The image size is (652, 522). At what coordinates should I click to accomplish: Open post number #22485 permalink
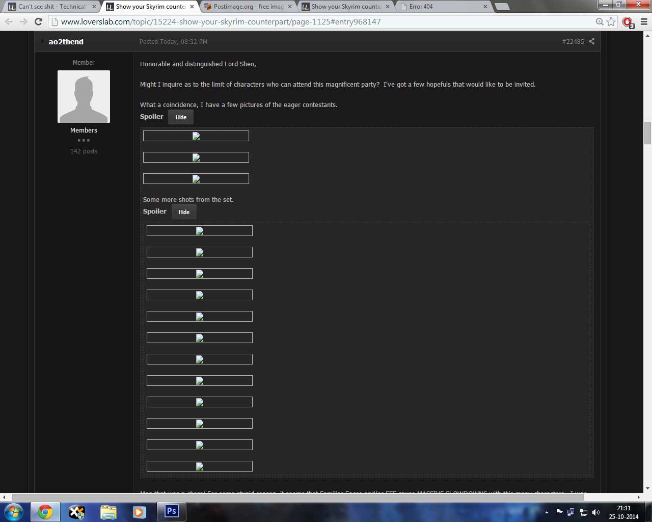(573, 42)
